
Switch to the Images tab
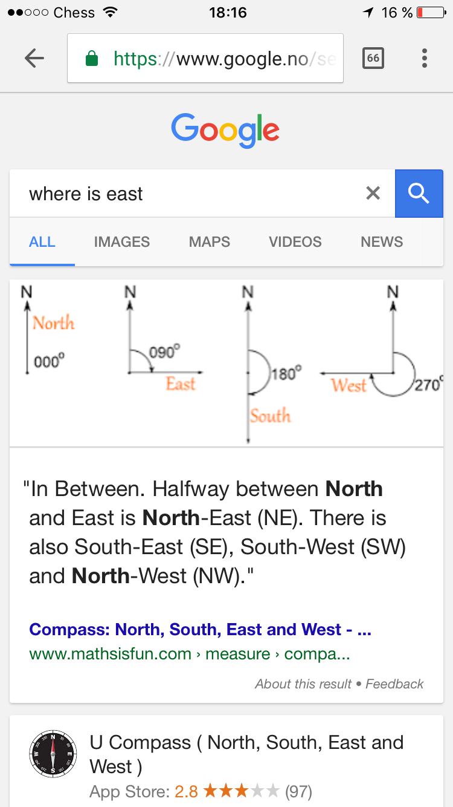pos(121,242)
